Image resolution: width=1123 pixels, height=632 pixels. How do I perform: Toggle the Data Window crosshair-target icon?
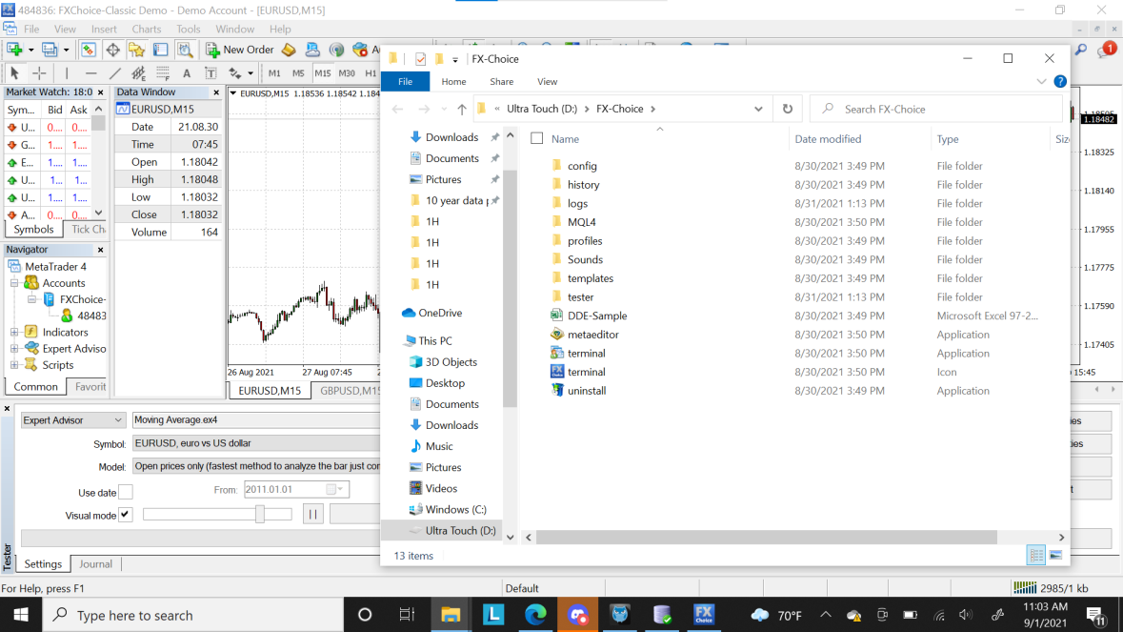click(112, 50)
